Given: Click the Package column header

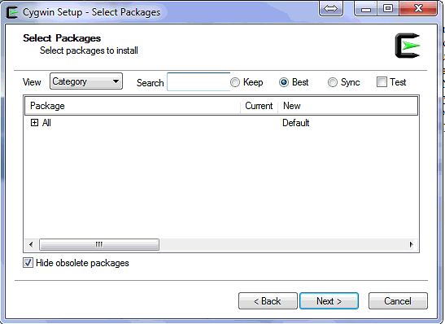Looking at the screenshot, I should tap(133, 106).
